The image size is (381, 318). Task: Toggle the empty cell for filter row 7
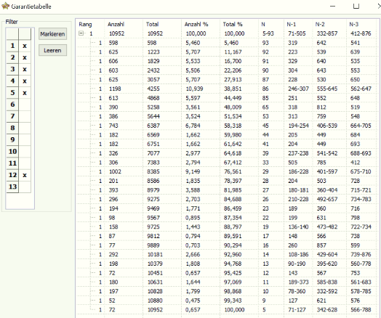tap(25, 116)
